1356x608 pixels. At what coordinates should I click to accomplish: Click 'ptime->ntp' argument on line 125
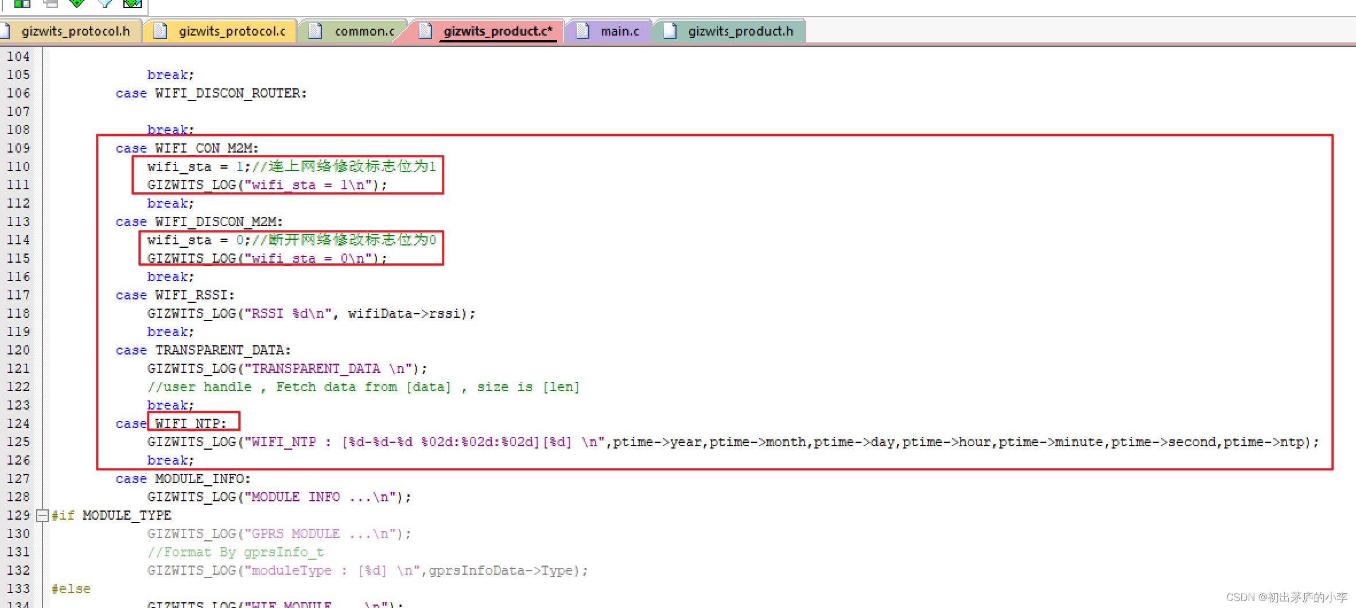point(1263,442)
